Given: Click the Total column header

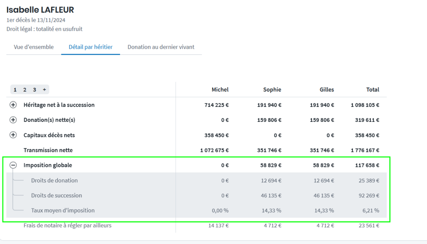Looking at the screenshot, I should click(x=372, y=90).
